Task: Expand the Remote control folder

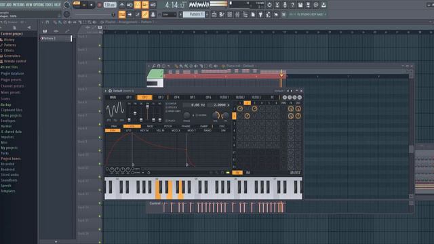Action: [x=15, y=61]
